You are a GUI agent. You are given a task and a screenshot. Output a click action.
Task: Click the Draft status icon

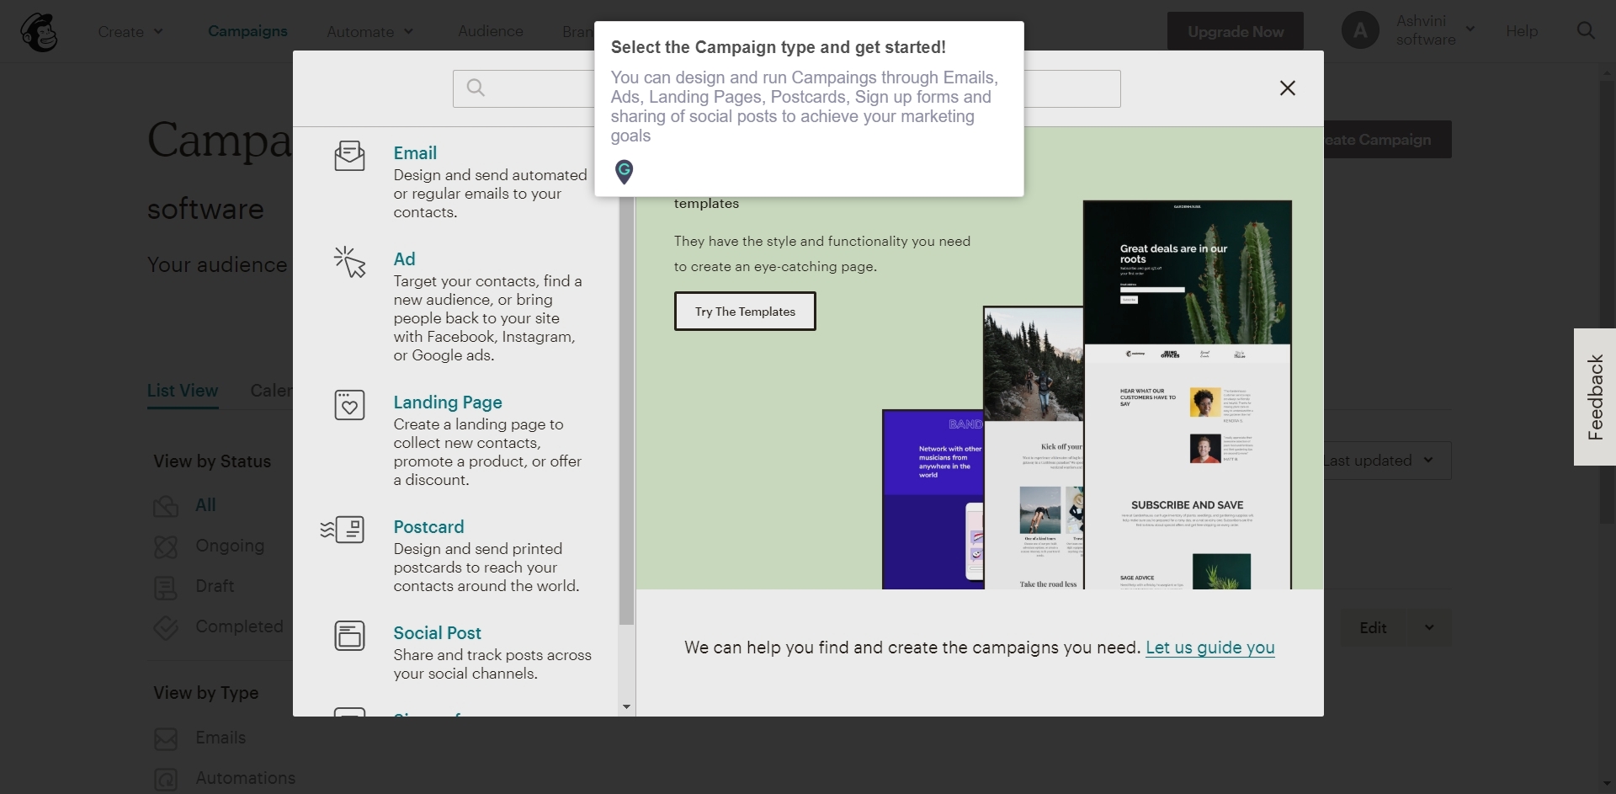pos(166,588)
